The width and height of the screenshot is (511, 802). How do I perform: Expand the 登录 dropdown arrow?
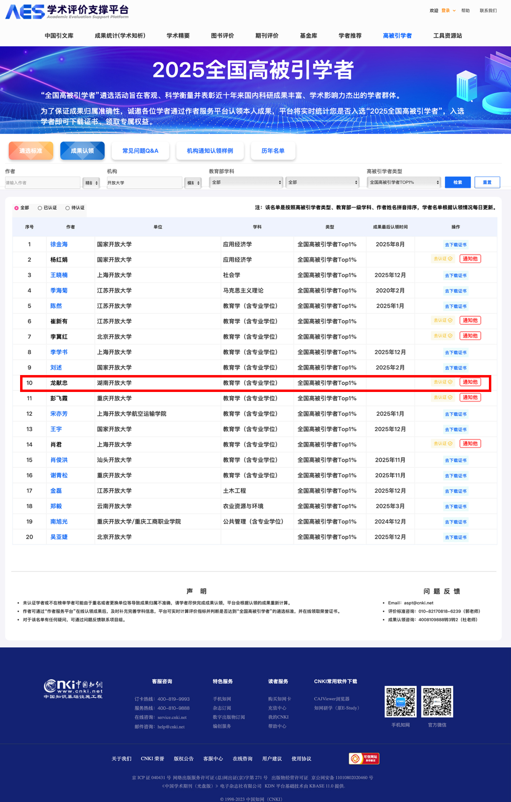(x=454, y=11)
